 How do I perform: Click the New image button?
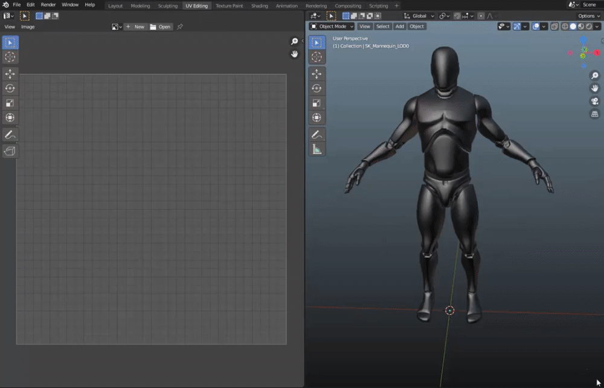[x=135, y=27]
